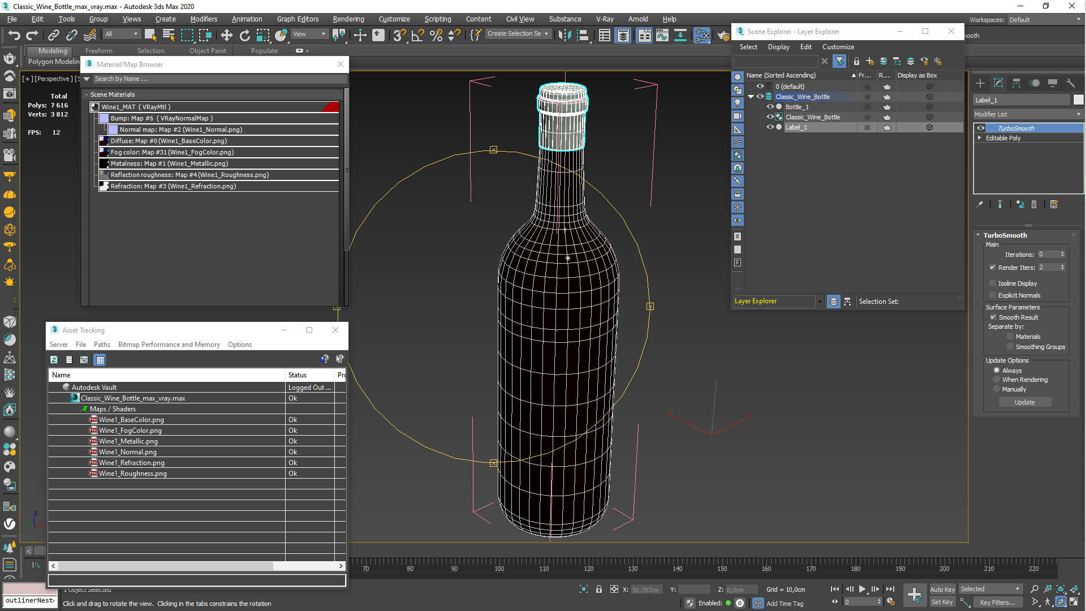Choose the Select and Scale tool
The height and width of the screenshot is (611, 1086).
point(263,35)
